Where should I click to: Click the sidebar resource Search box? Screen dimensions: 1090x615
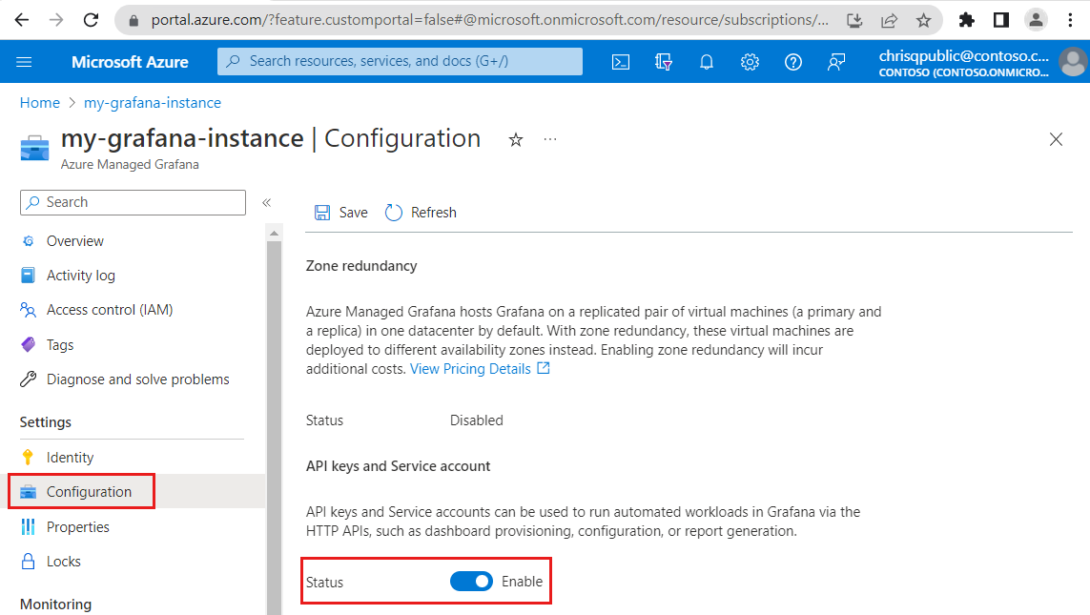pos(133,202)
